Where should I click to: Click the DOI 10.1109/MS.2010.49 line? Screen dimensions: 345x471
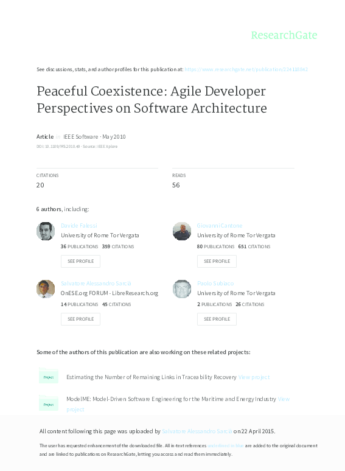coord(77,146)
